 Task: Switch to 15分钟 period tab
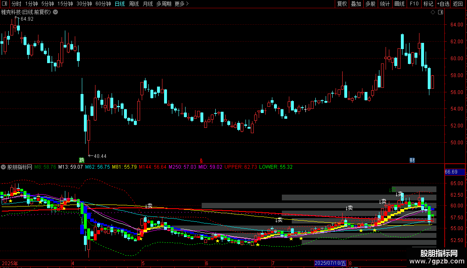(65, 4)
